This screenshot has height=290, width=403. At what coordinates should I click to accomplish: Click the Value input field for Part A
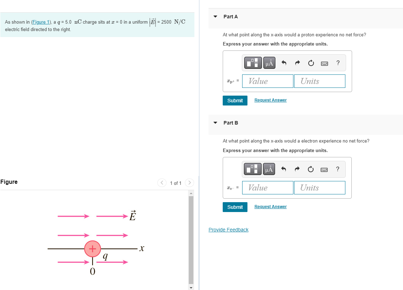[268, 81]
